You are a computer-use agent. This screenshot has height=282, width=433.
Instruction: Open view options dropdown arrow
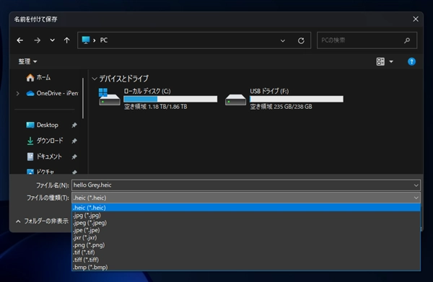(391, 61)
